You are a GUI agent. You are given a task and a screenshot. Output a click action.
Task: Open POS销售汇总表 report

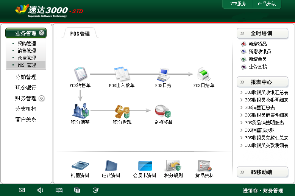point(260,107)
